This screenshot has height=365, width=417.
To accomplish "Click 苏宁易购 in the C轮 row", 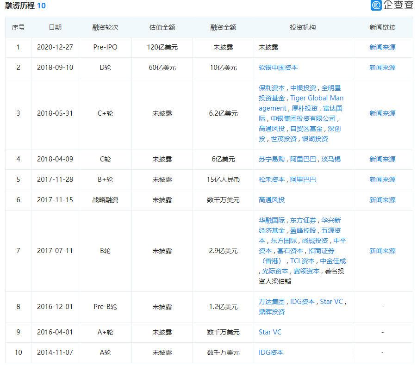I will (x=272, y=159).
